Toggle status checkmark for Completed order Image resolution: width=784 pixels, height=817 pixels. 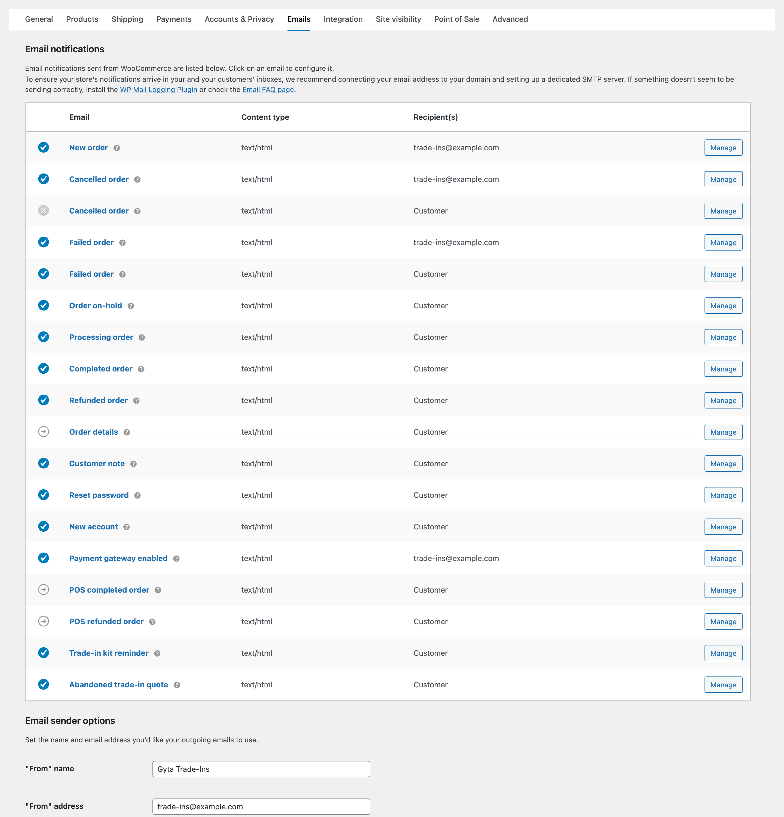click(44, 369)
